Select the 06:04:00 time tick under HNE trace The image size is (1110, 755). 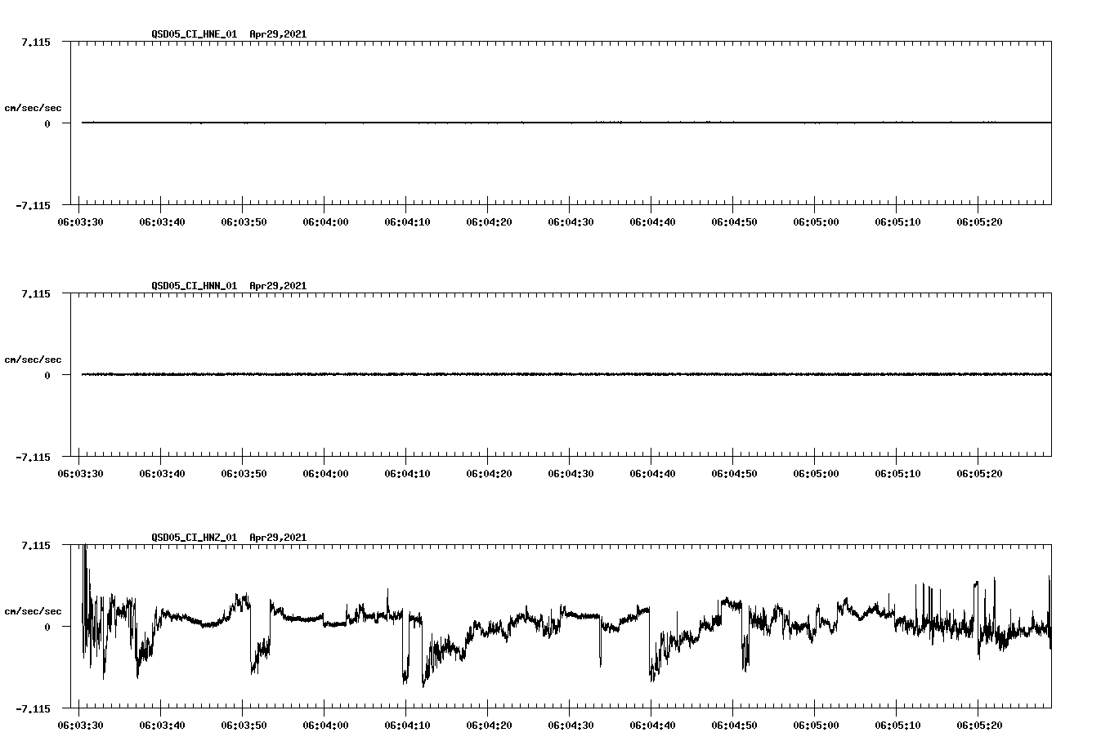328,221
